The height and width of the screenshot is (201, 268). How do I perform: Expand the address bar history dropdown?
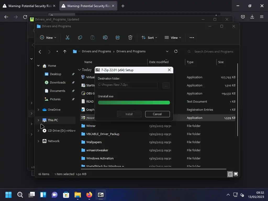(167, 52)
